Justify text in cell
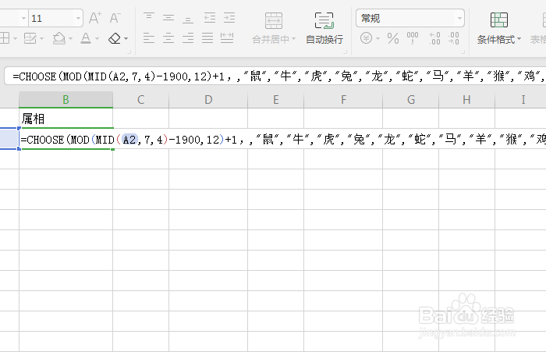The height and width of the screenshot is (352, 546). [207, 37]
